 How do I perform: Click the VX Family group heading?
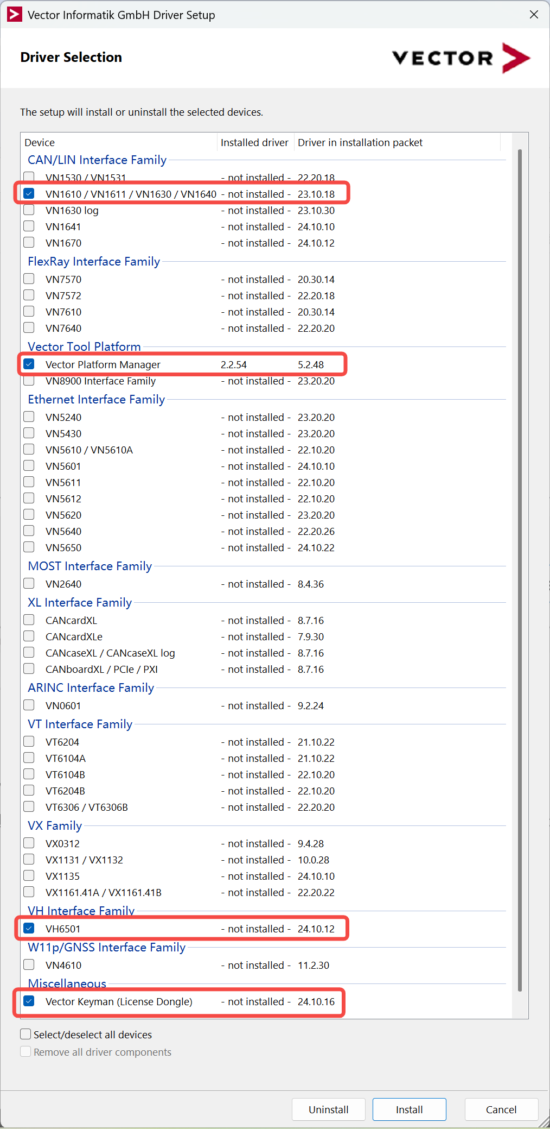coord(55,825)
